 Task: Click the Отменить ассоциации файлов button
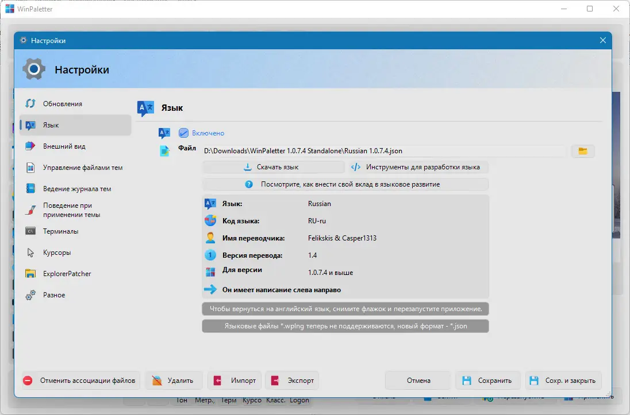point(80,381)
